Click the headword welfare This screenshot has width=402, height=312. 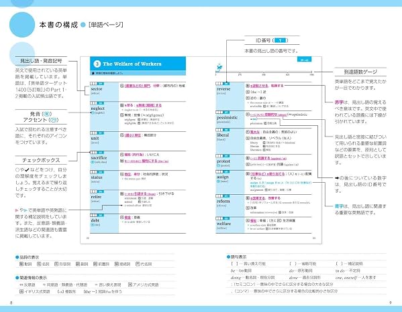[223, 224]
